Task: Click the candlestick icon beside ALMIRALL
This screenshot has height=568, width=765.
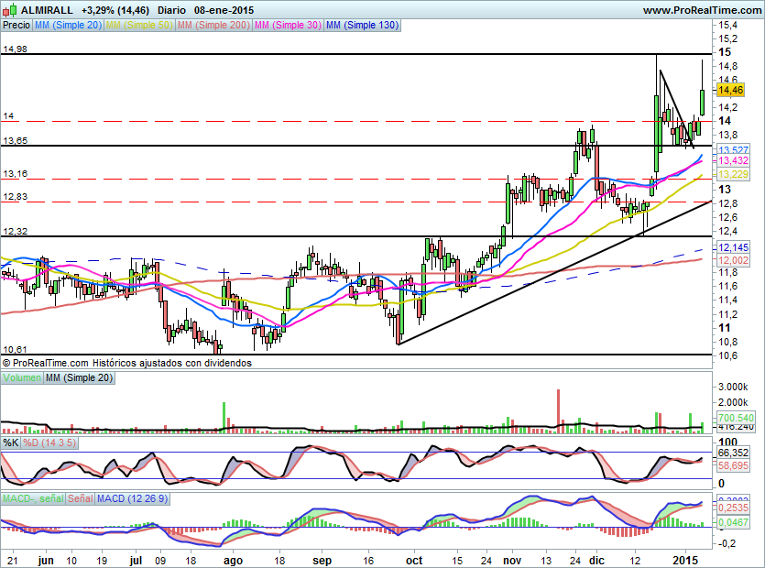Action: tap(9, 10)
